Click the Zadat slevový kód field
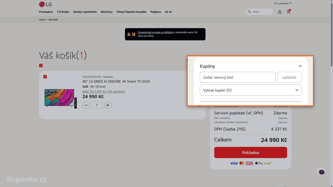333x187 pixels. tap(238, 77)
